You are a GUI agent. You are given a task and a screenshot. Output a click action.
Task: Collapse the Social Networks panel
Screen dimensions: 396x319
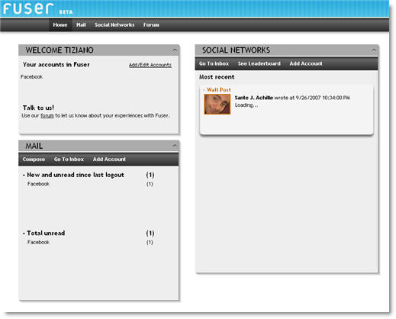(x=374, y=50)
